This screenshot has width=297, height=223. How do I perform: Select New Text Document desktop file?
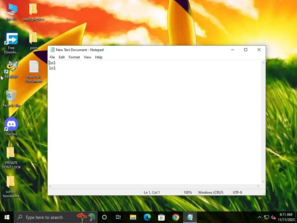click(x=34, y=72)
